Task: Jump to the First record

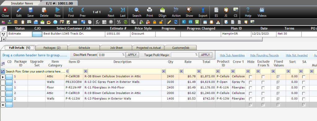Action: tap(71, 10)
